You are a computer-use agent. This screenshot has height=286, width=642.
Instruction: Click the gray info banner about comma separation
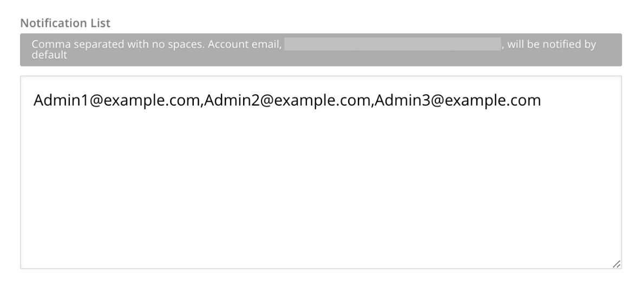tap(321, 50)
